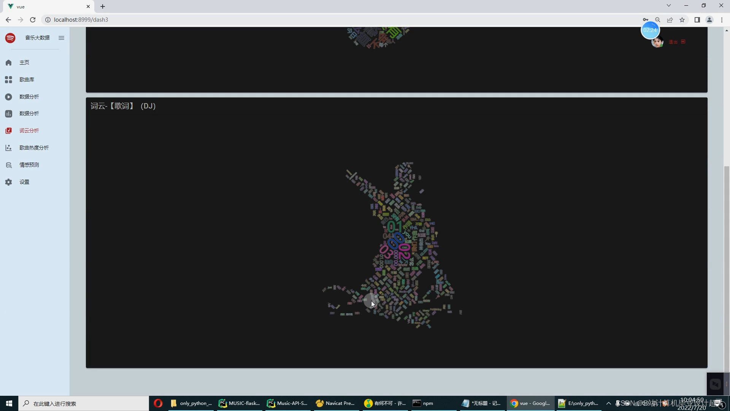The width and height of the screenshot is (730, 411).
Task: Click the 情感预测 search icon
Action: click(8, 165)
